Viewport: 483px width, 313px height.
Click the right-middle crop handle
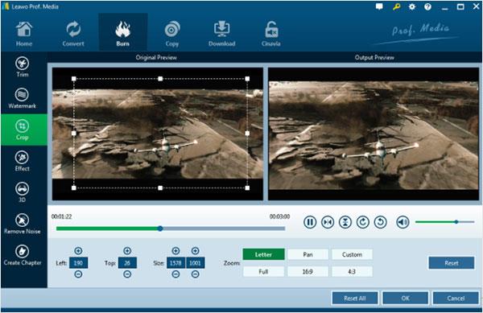click(247, 134)
